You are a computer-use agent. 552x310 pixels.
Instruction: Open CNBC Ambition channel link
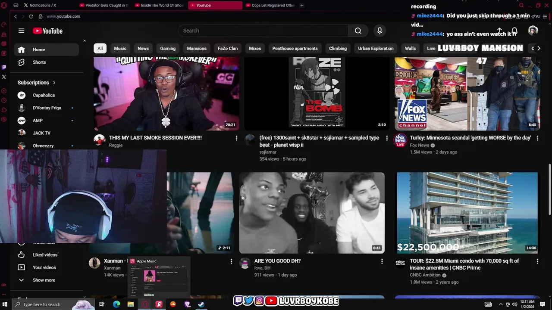[x=425, y=275]
